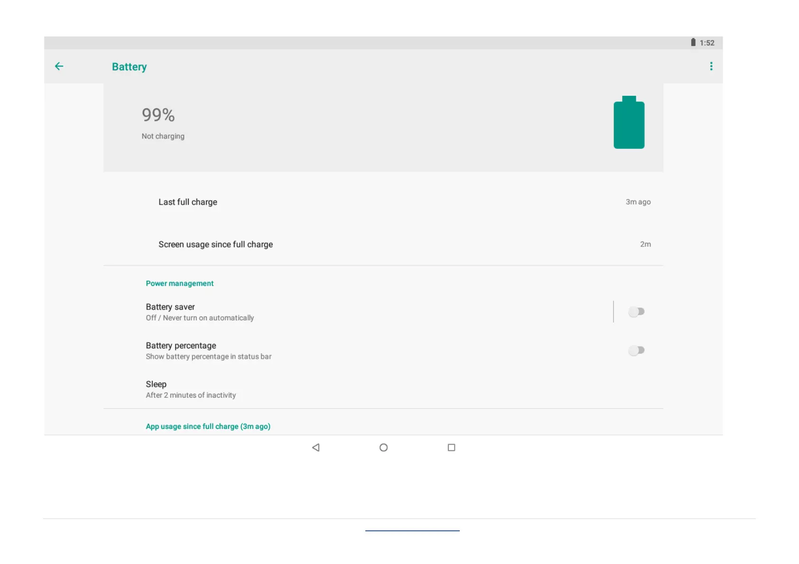
Task: Enable the Battery percentage switch
Action: (636, 350)
